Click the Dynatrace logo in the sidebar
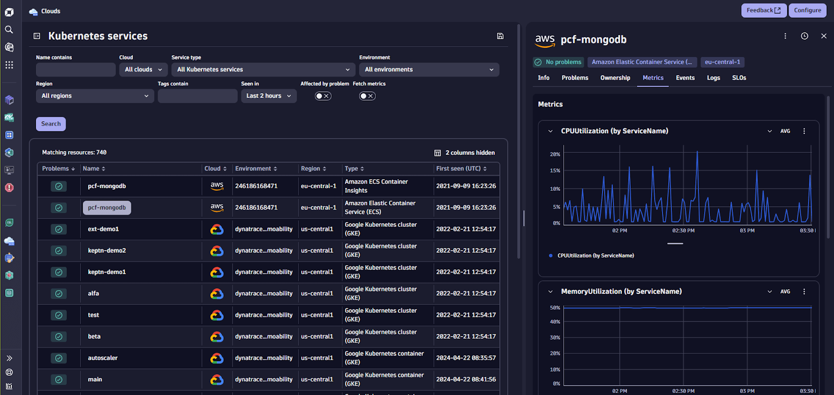This screenshot has width=834, height=395. [x=9, y=12]
